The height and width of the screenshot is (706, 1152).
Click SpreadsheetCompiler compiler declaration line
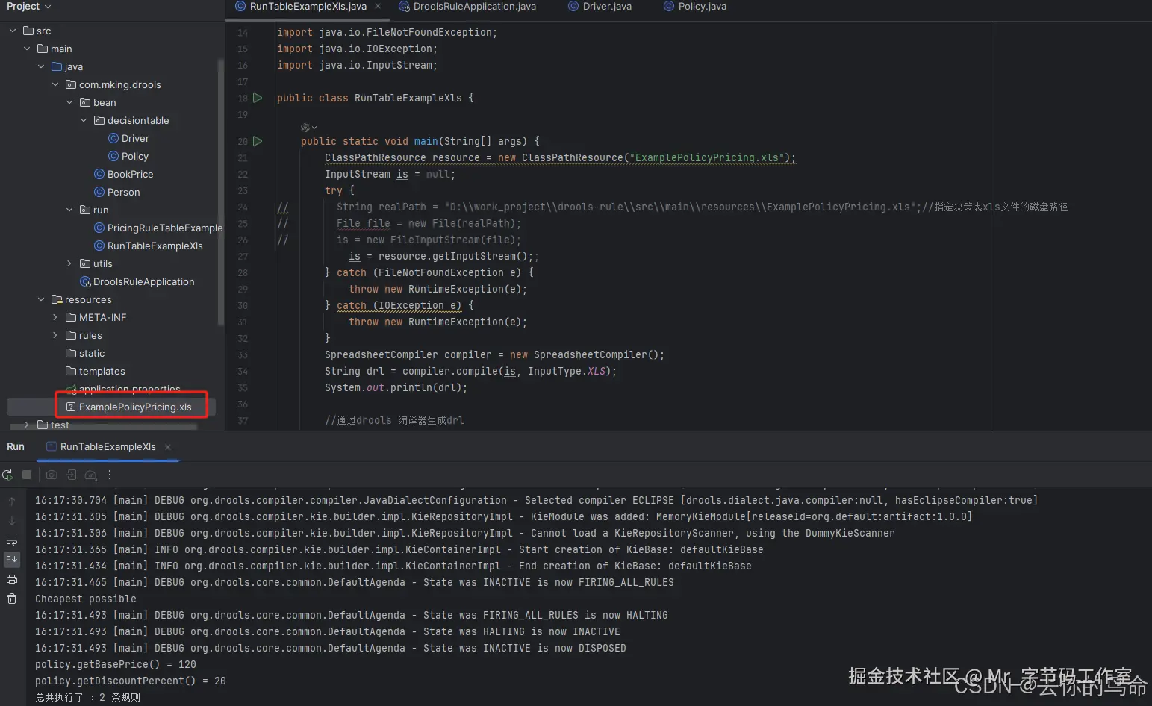[494, 355]
